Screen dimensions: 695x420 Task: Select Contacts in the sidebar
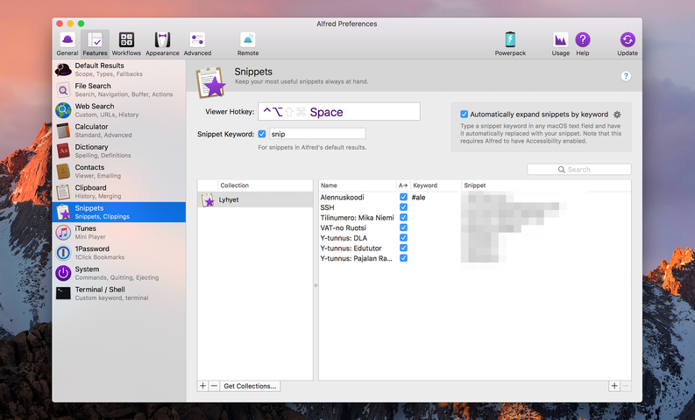(119, 171)
